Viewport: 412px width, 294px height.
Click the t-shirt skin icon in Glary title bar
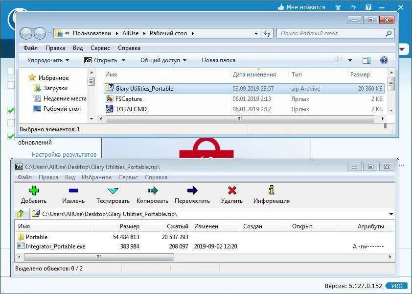(x=338, y=7)
